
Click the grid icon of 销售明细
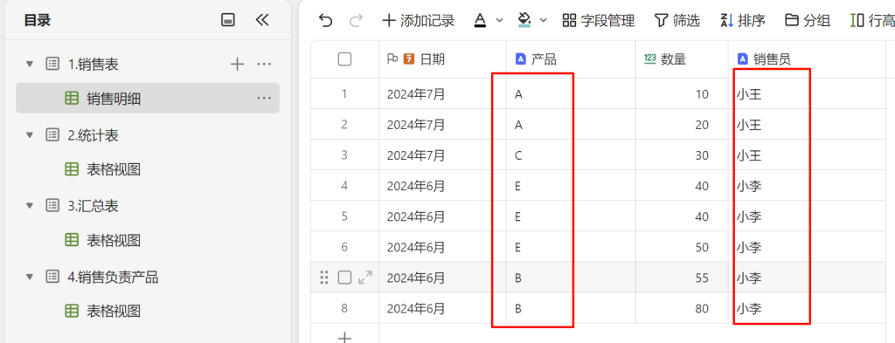point(72,99)
